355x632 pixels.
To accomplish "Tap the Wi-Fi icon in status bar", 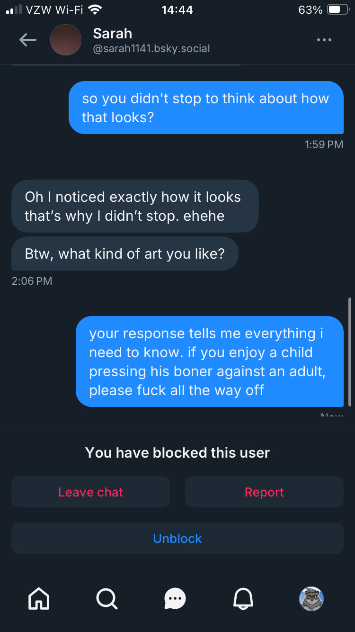I will coord(95,9).
